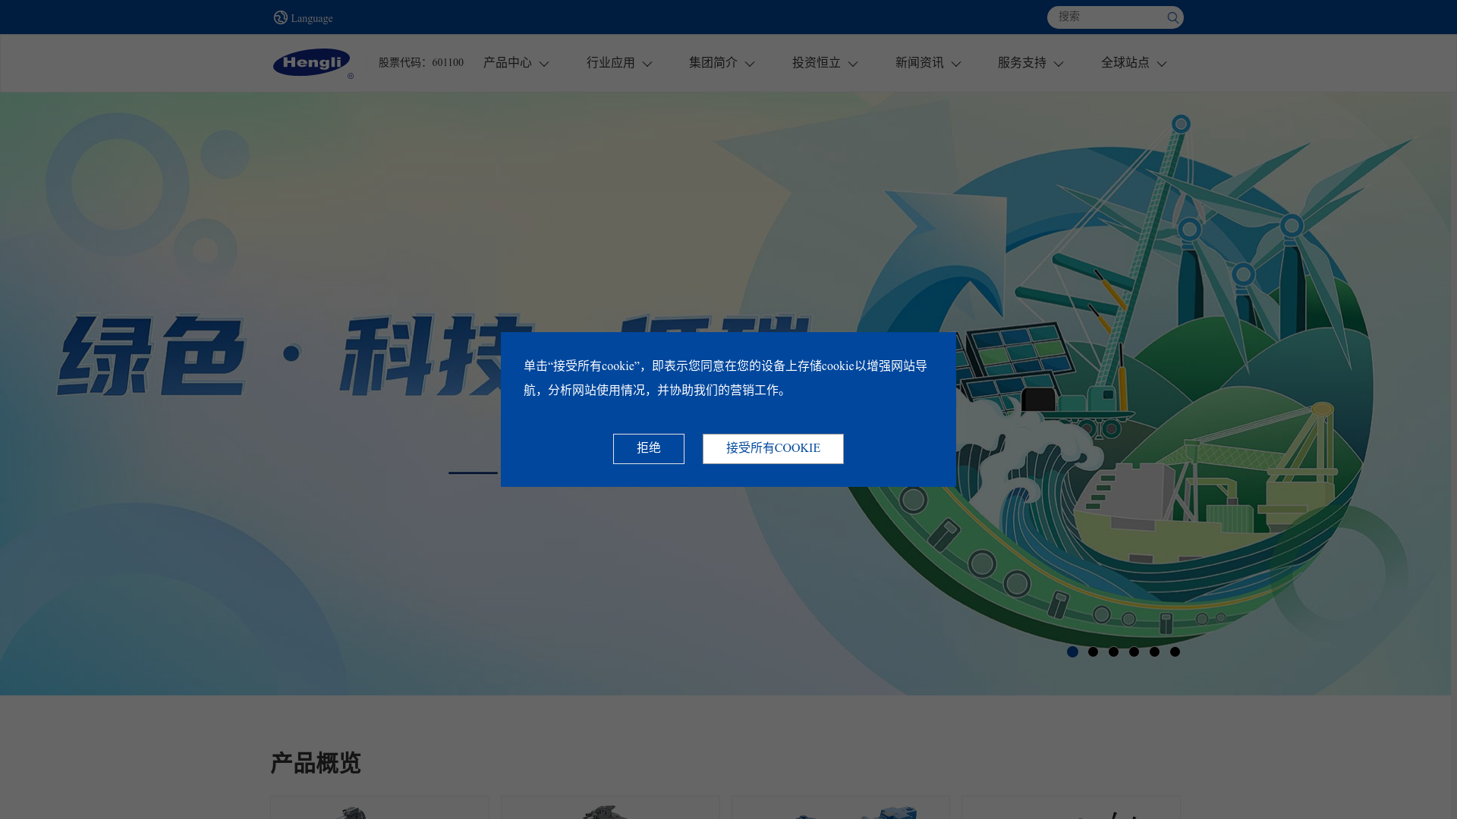
Task: Expand the 产品中心 dropdown arrow
Action: [x=544, y=64]
